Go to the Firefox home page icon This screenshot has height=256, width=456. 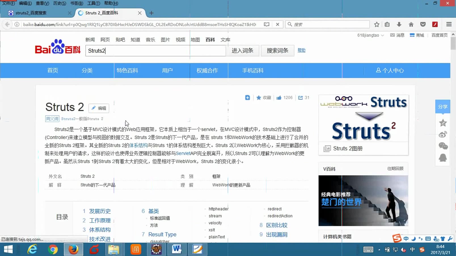(411, 24)
